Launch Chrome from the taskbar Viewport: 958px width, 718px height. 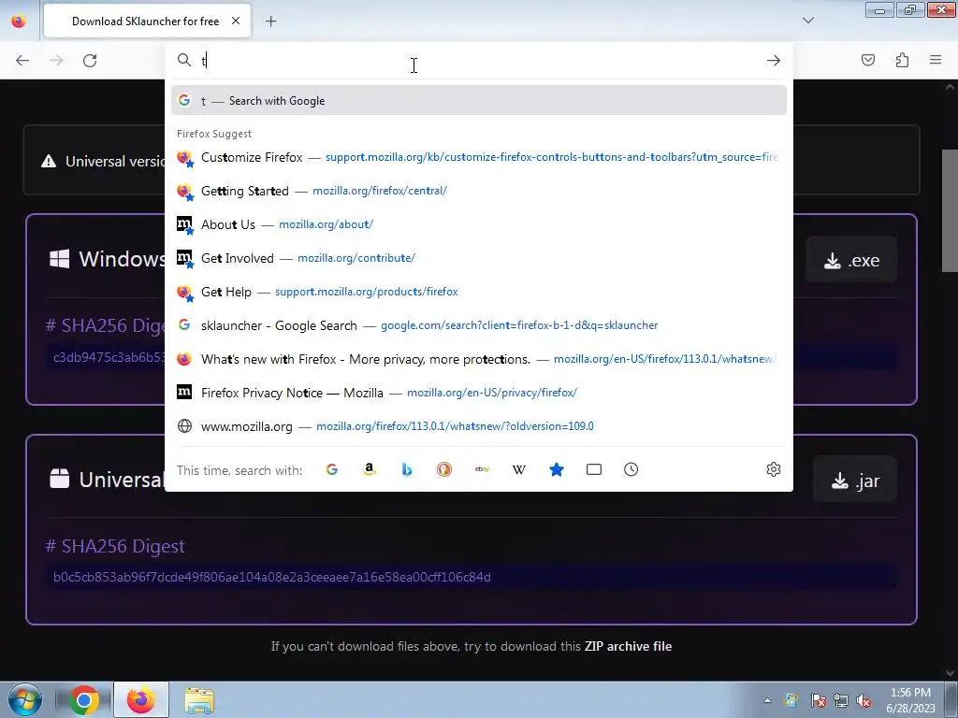[x=84, y=699]
